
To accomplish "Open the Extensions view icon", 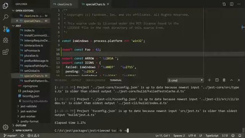I will click(5, 52).
